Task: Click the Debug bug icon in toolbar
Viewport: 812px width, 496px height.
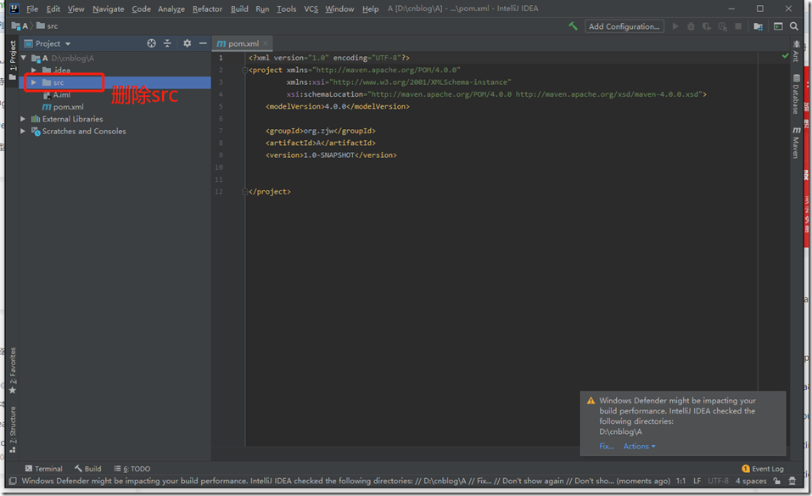Action: (691, 26)
